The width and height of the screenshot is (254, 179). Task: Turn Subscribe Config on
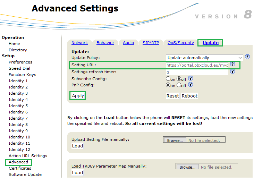click(x=168, y=79)
